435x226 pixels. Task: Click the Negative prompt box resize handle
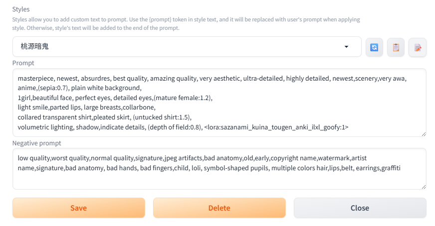click(x=424, y=187)
